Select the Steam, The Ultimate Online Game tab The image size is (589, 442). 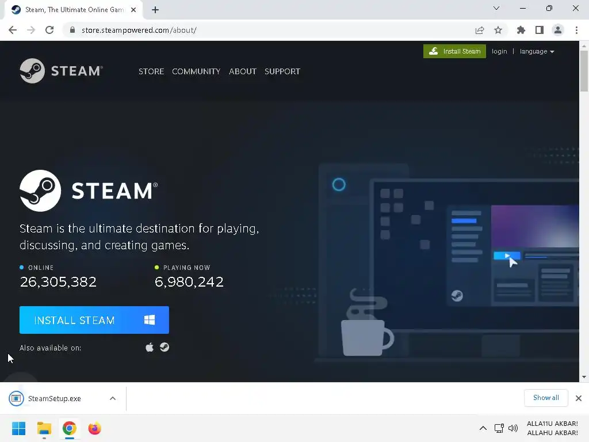(x=74, y=10)
